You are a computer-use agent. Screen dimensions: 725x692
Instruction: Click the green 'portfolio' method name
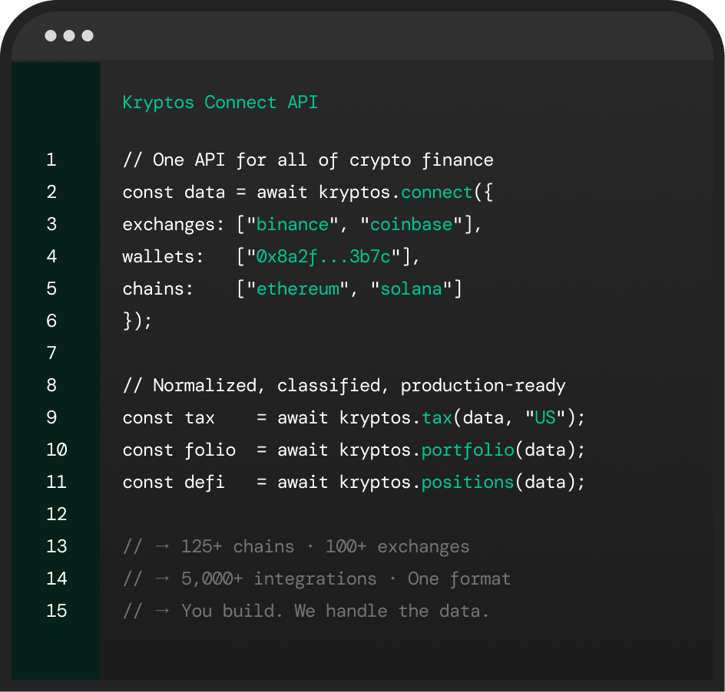[x=468, y=450]
